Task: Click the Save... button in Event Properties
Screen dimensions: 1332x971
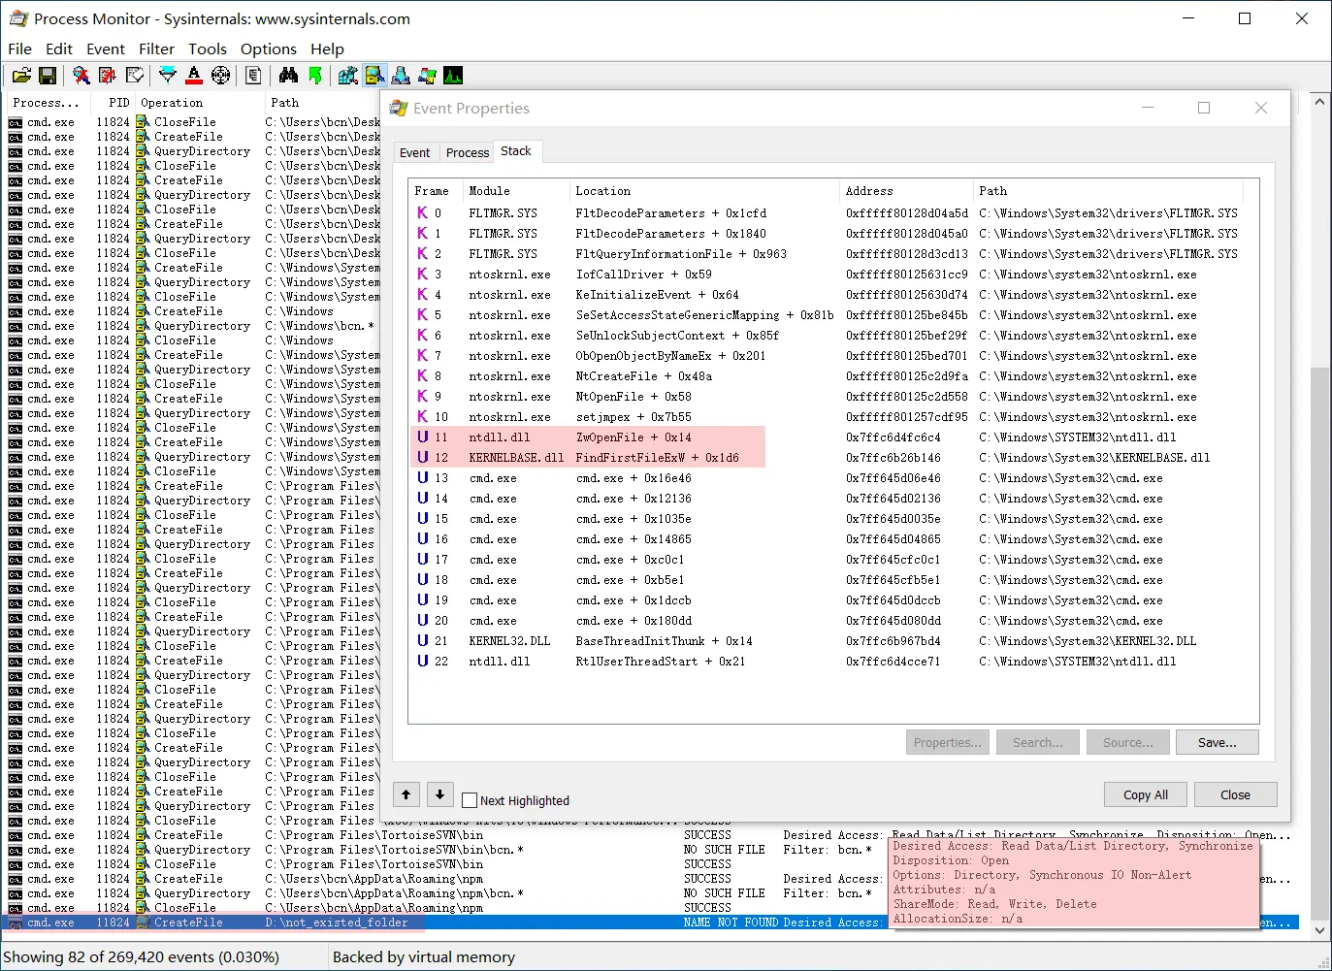Action: point(1218,742)
